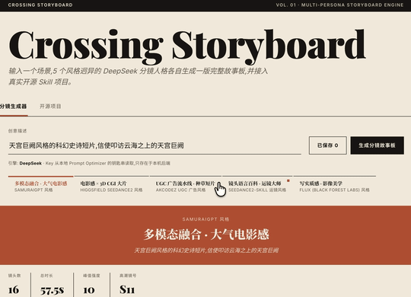Click the red dot on the 运镜大师 tab
Viewport: 411px width, 297px height.
point(288,180)
